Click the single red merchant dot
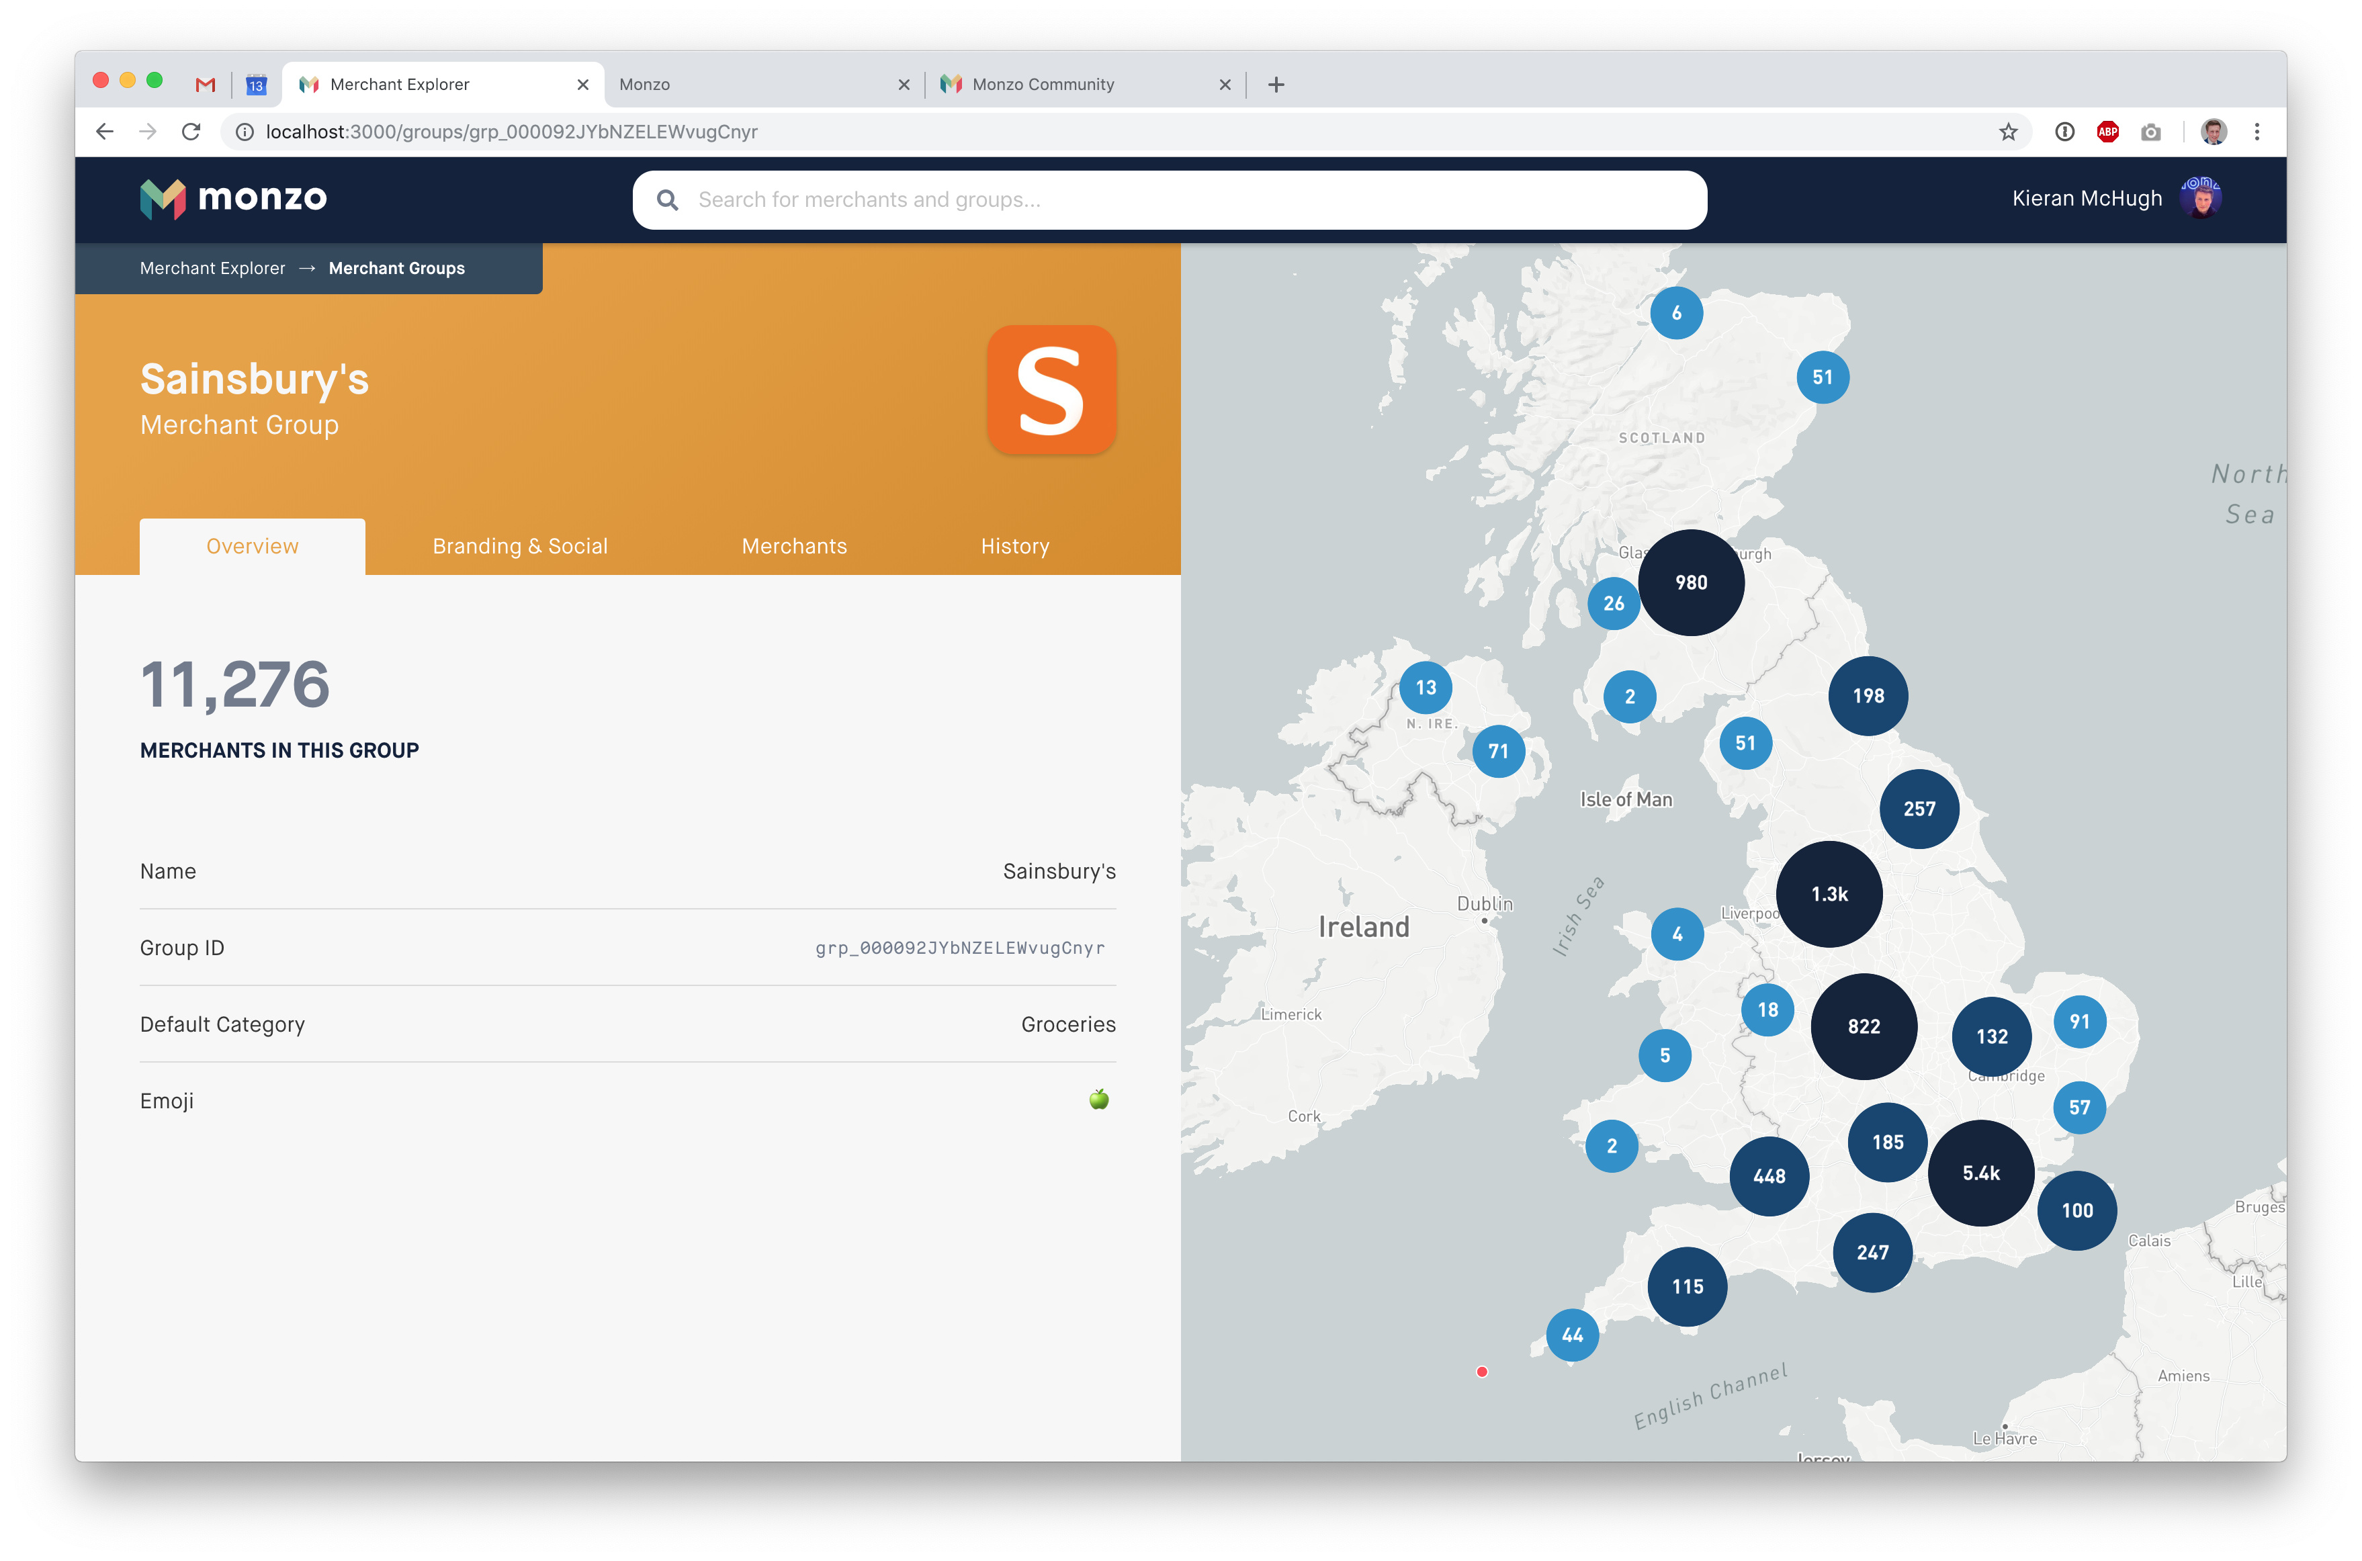 [1482, 1372]
